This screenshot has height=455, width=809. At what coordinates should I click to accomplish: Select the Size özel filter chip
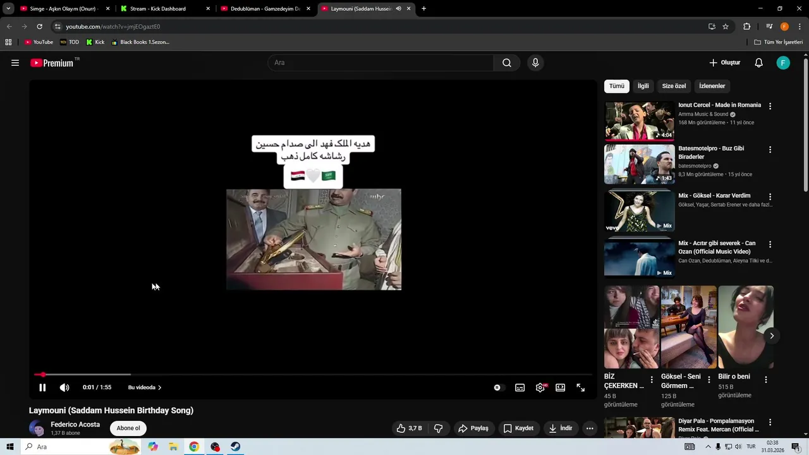coord(674,86)
